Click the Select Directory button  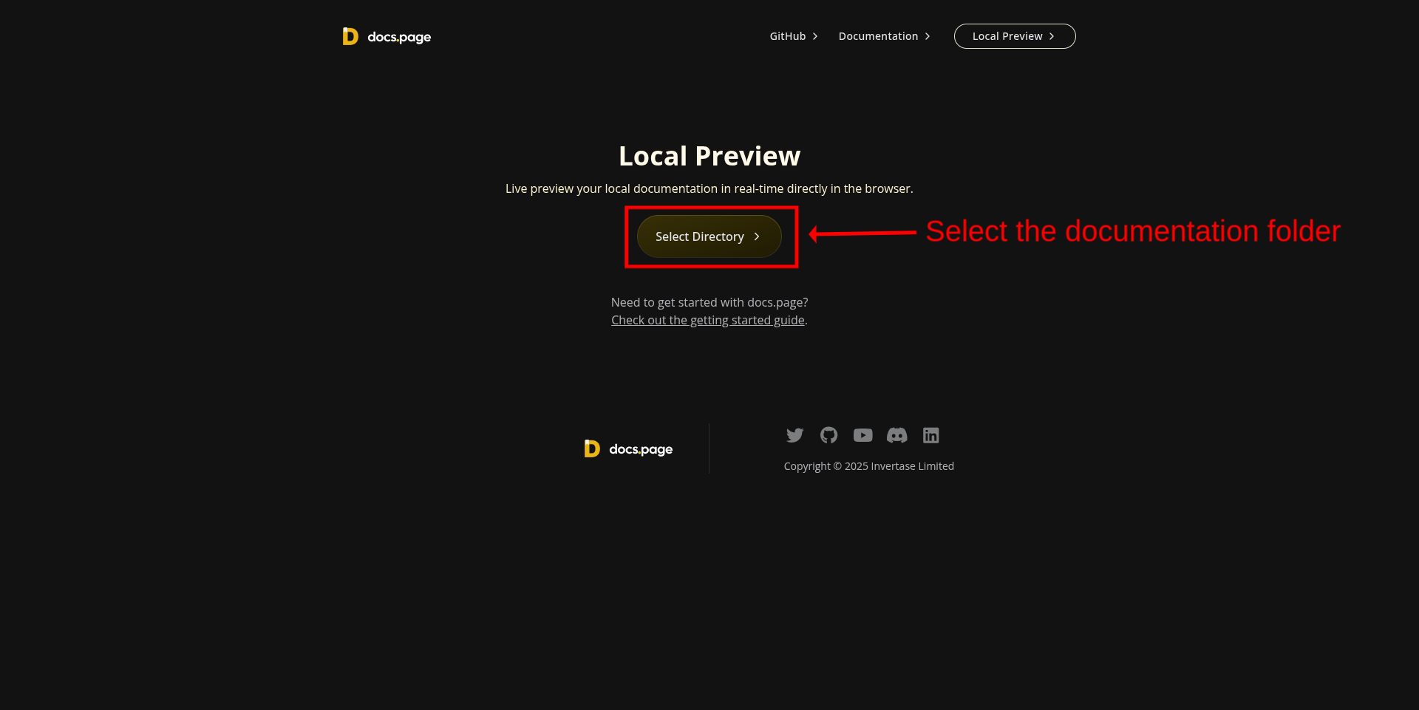click(x=709, y=236)
